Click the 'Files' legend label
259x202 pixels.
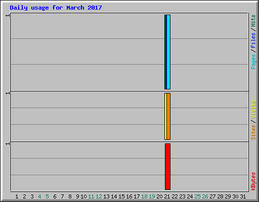[x=253, y=40]
